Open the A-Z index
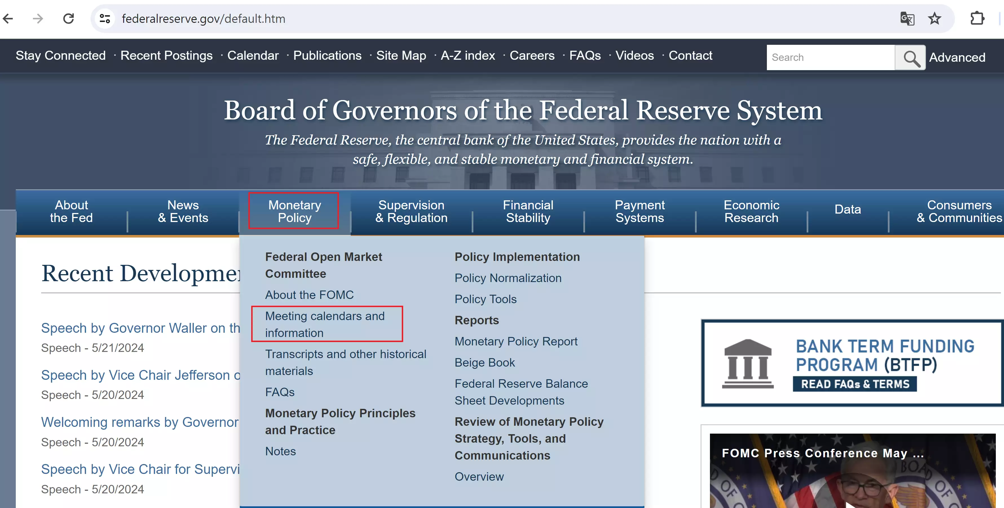 (x=468, y=55)
